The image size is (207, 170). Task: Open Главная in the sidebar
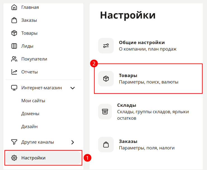point(30,7)
